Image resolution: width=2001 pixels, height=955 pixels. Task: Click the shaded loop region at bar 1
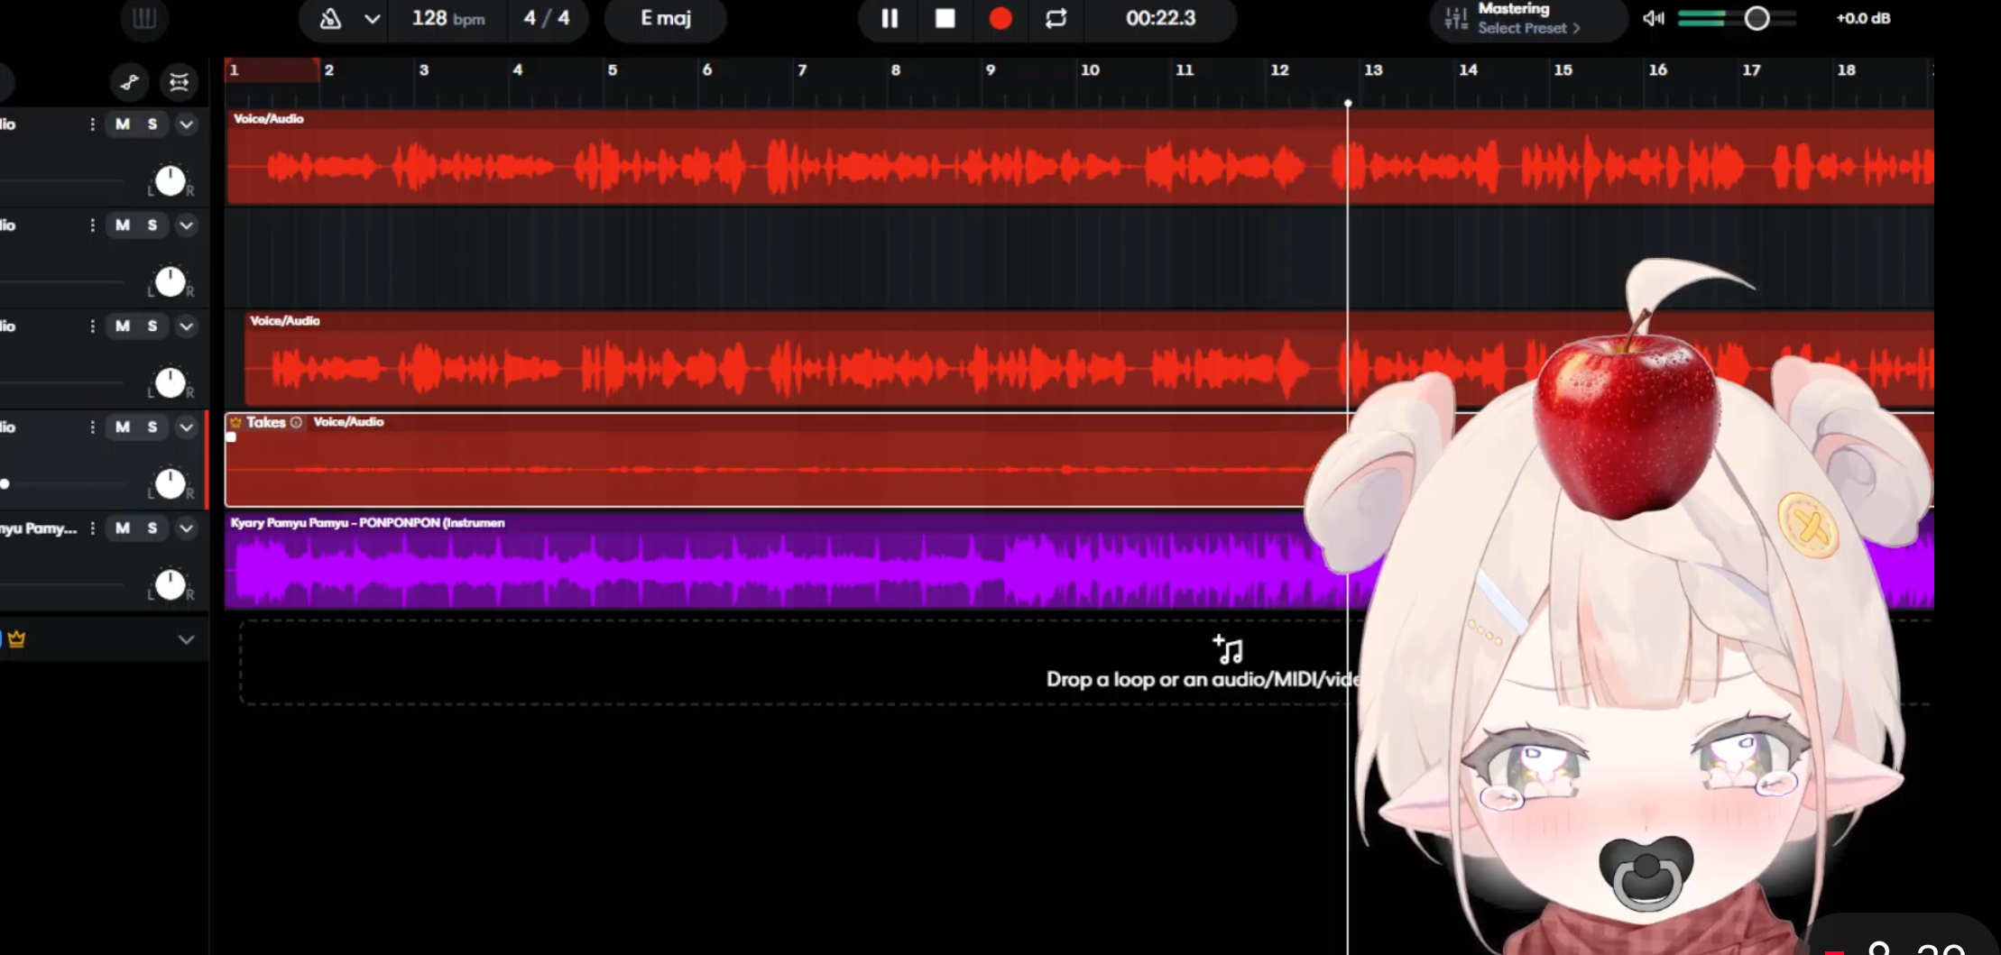pos(272,70)
